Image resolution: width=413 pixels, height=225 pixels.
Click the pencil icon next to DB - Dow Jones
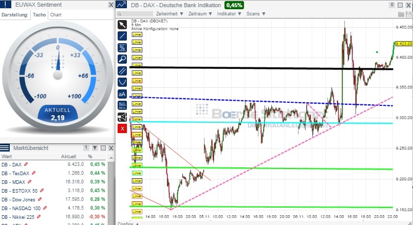pos(40,199)
